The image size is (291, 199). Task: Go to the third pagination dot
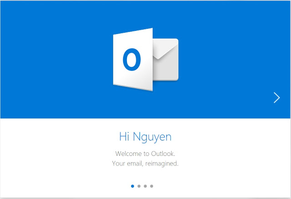coord(145,186)
